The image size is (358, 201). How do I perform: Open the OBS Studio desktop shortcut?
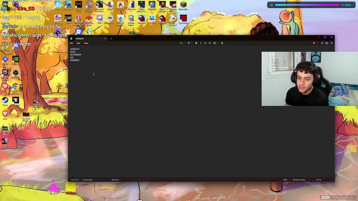(16, 74)
